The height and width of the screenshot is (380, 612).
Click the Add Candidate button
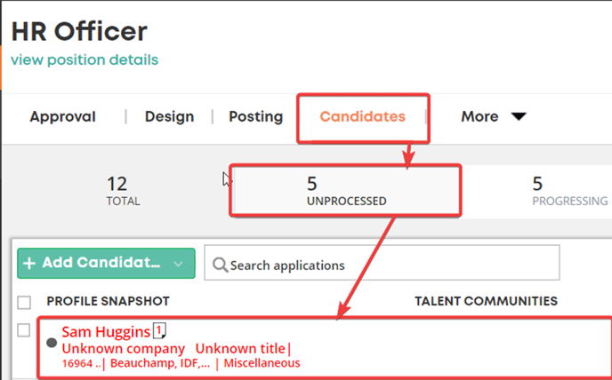pyautogui.click(x=106, y=264)
